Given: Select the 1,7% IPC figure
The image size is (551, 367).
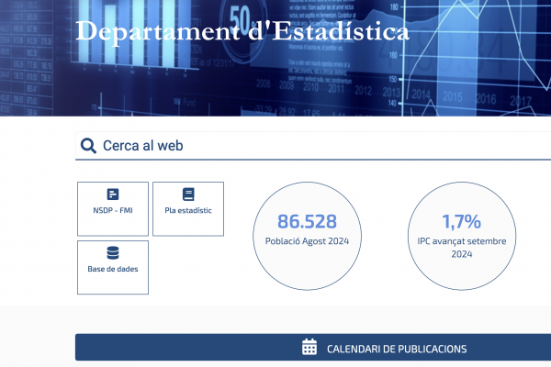Looking at the screenshot, I should [x=461, y=221].
